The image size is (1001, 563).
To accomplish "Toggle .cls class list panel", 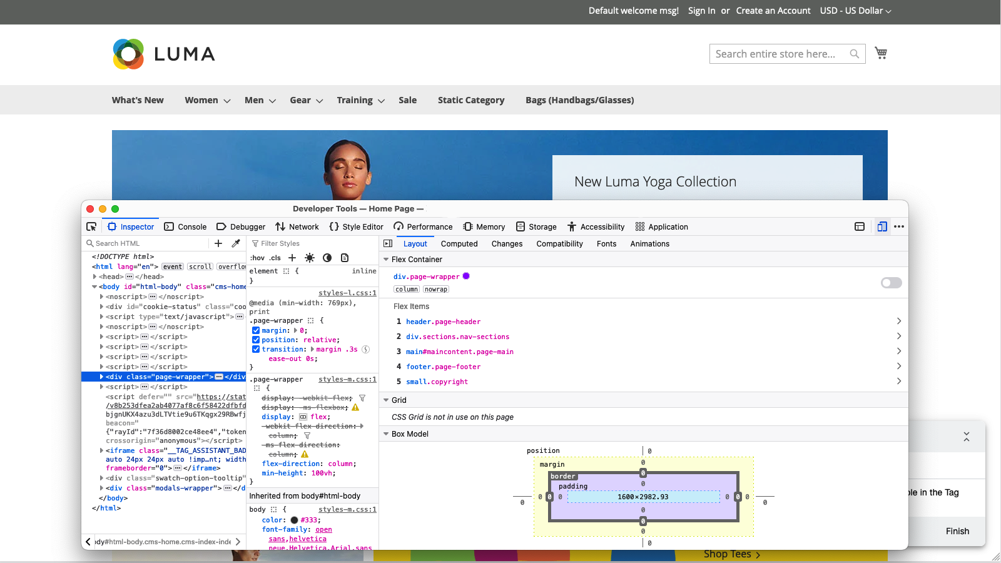I will coord(275,258).
